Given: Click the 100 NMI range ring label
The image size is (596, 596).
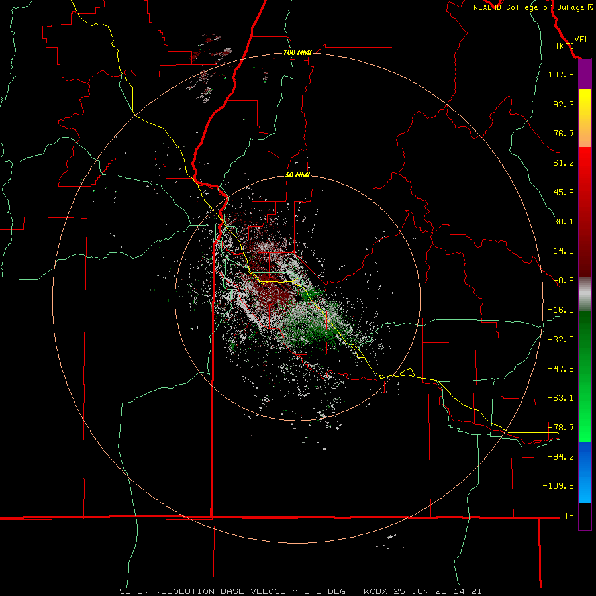Looking at the screenshot, I should [297, 52].
